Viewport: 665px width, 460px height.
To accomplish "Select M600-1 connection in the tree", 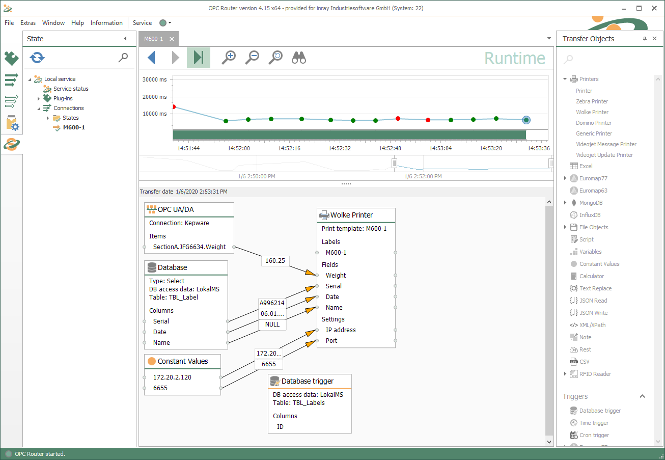I will point(74,127).
